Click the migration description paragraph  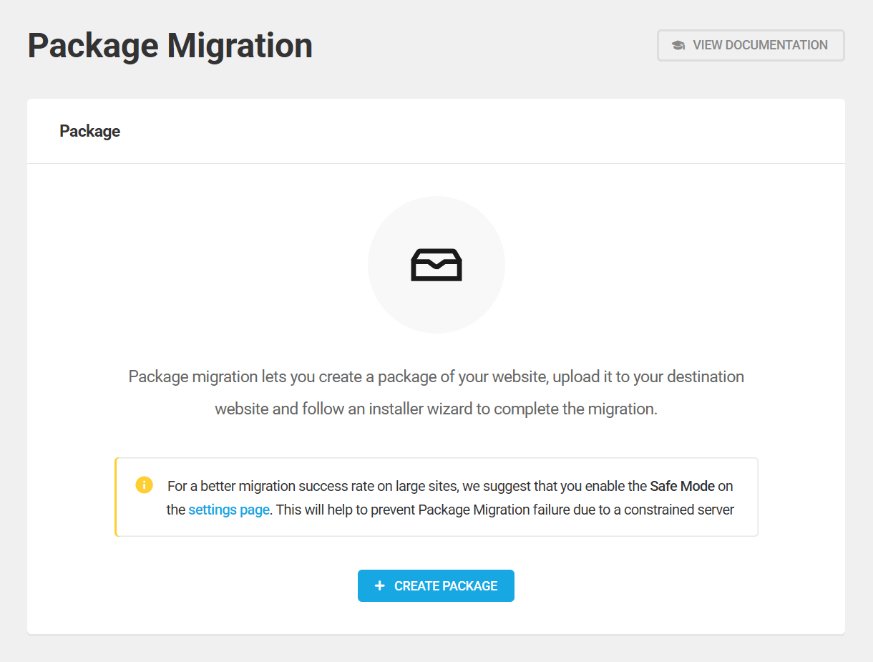tap(436, 392)
